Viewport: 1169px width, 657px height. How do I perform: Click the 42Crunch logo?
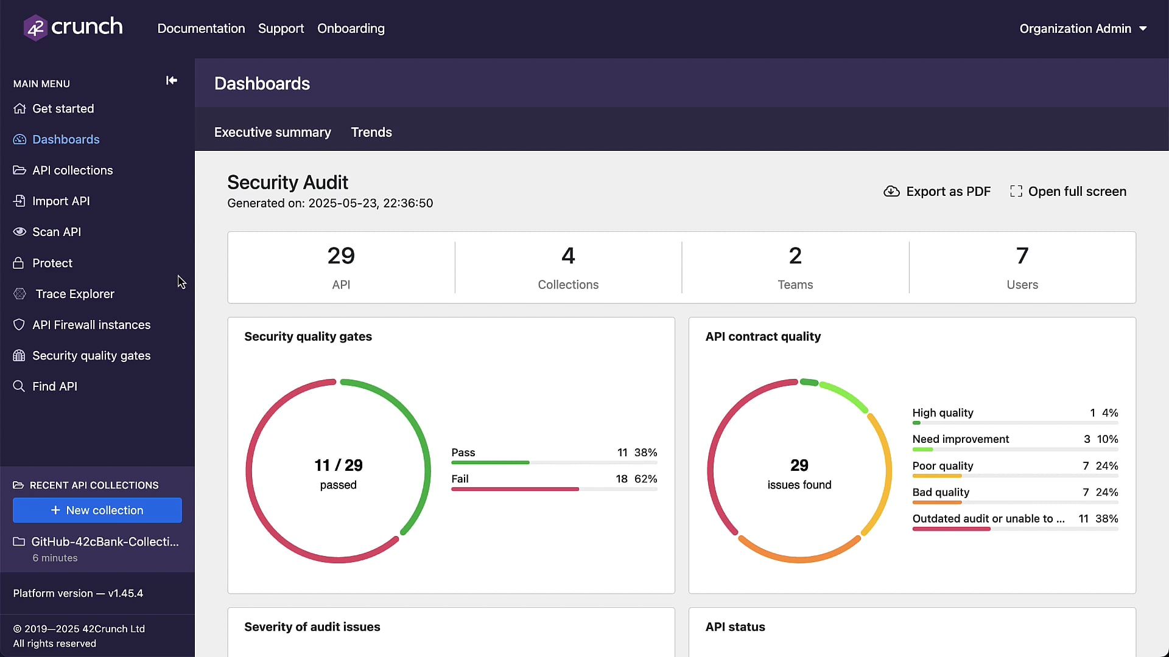(72, 27)
